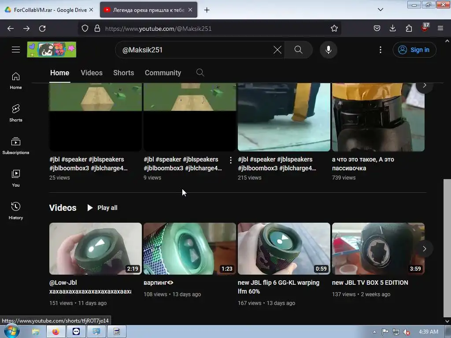Show site security lock info
The height and width of the screenshot is (338, 451).
click(97, 29)
